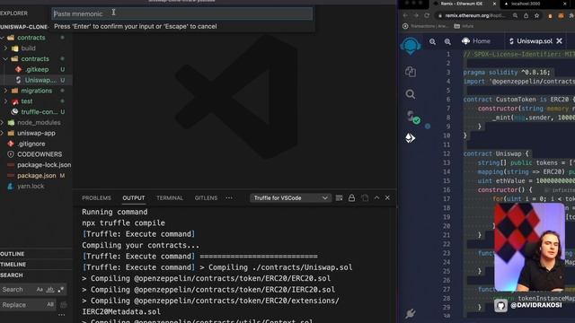Click the browser address bar zoom magnifier
Screen dimensions: 575x323
coord(515,15)
